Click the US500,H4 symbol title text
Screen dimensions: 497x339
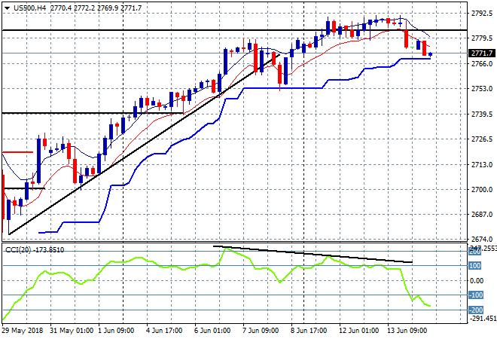click(x=30, y=8)
